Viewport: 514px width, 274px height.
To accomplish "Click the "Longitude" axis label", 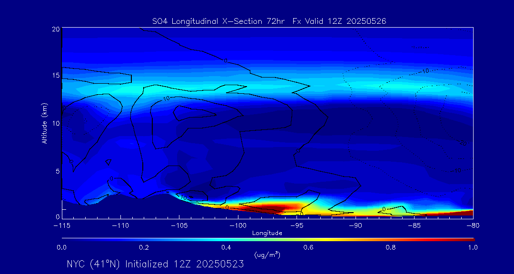I will (267, 233).
